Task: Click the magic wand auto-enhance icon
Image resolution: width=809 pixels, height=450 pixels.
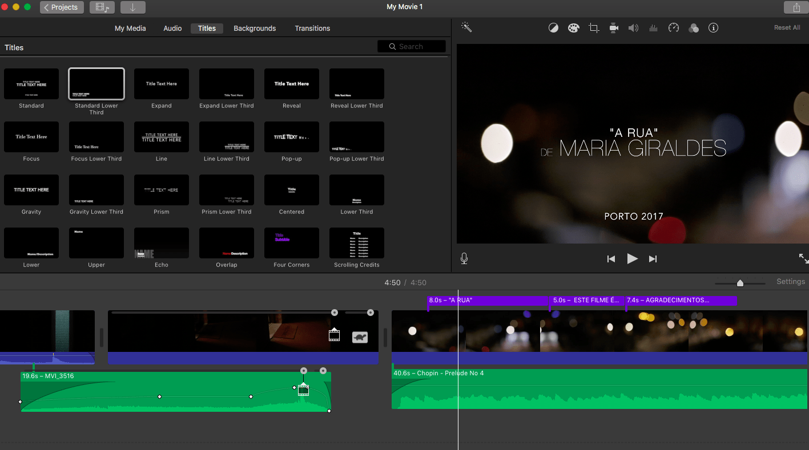Action: pos(466,27)
